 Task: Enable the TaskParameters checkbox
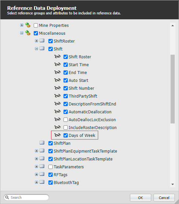pyautogui.click(x=50, y=167)
